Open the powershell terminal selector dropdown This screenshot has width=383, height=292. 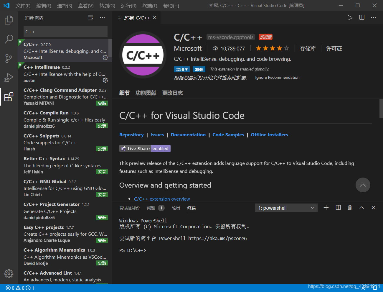[286, 208]
